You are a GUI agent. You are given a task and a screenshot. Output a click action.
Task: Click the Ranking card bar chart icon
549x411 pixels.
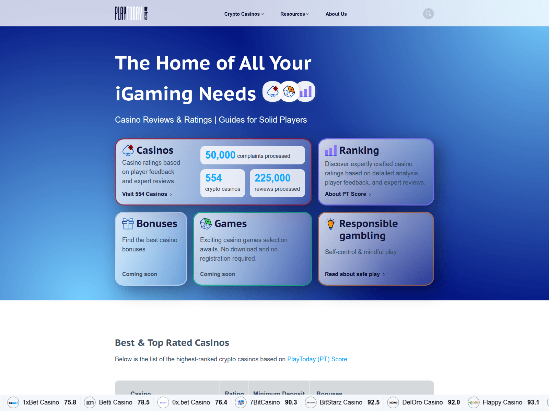pos(331,150)
